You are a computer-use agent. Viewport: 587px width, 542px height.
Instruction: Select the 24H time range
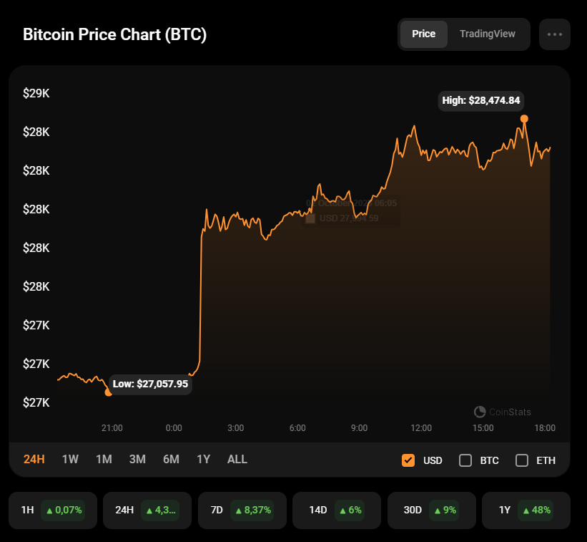click(x=34, y=460)
